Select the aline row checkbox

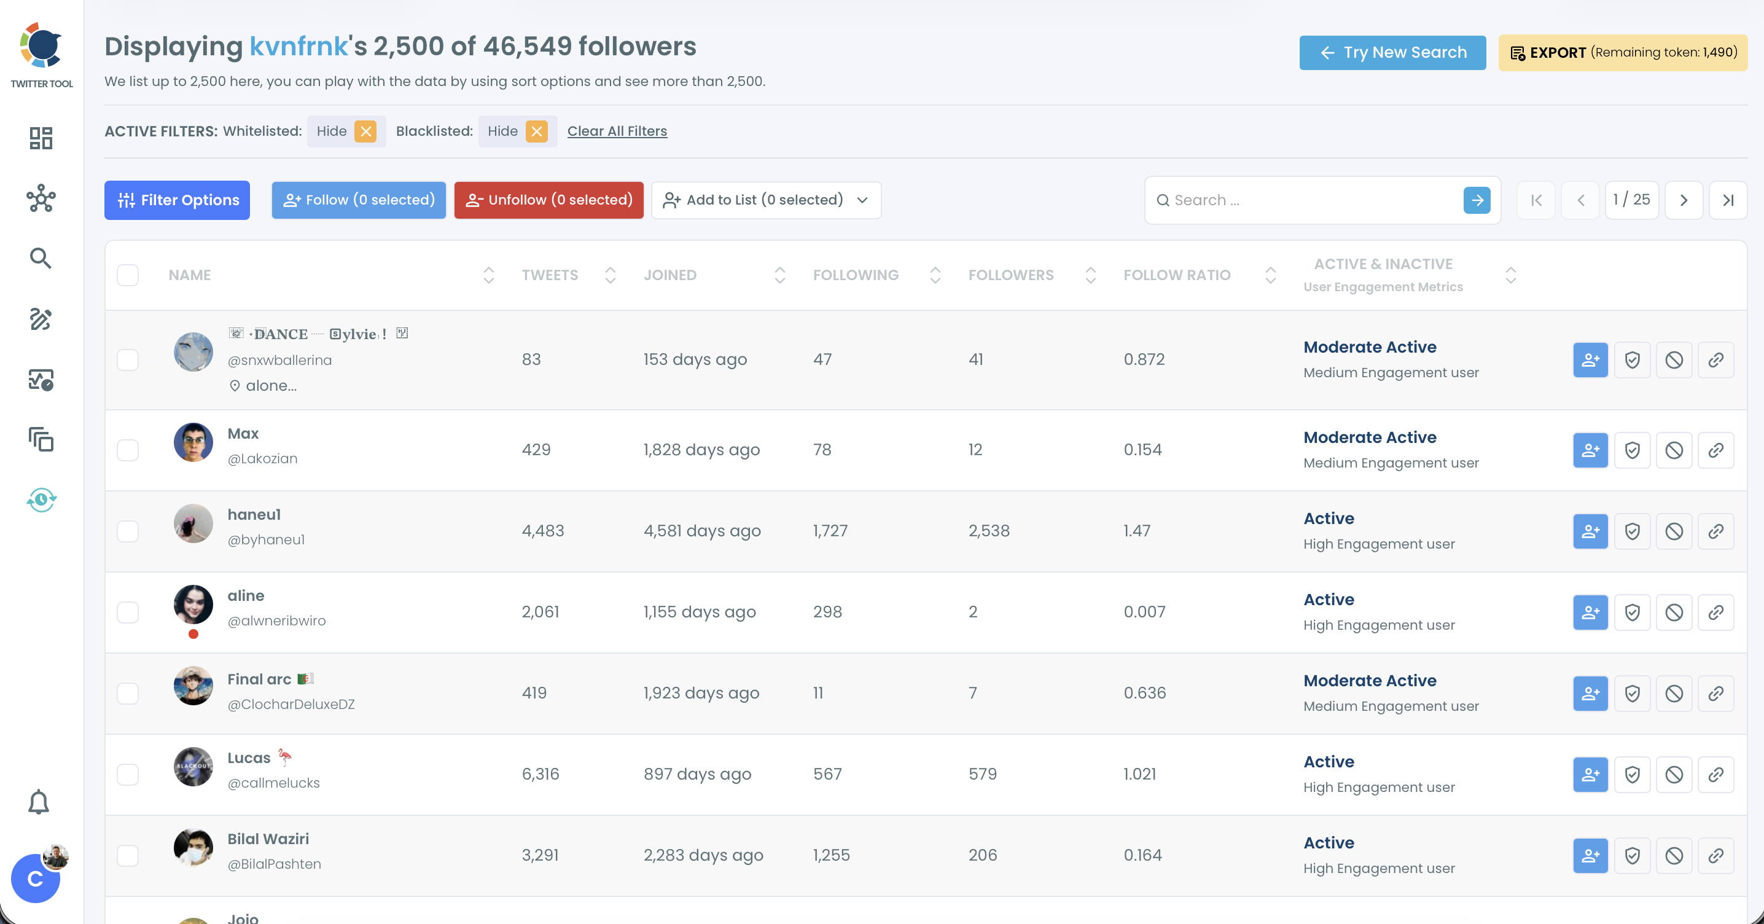[x=127, y=613]
